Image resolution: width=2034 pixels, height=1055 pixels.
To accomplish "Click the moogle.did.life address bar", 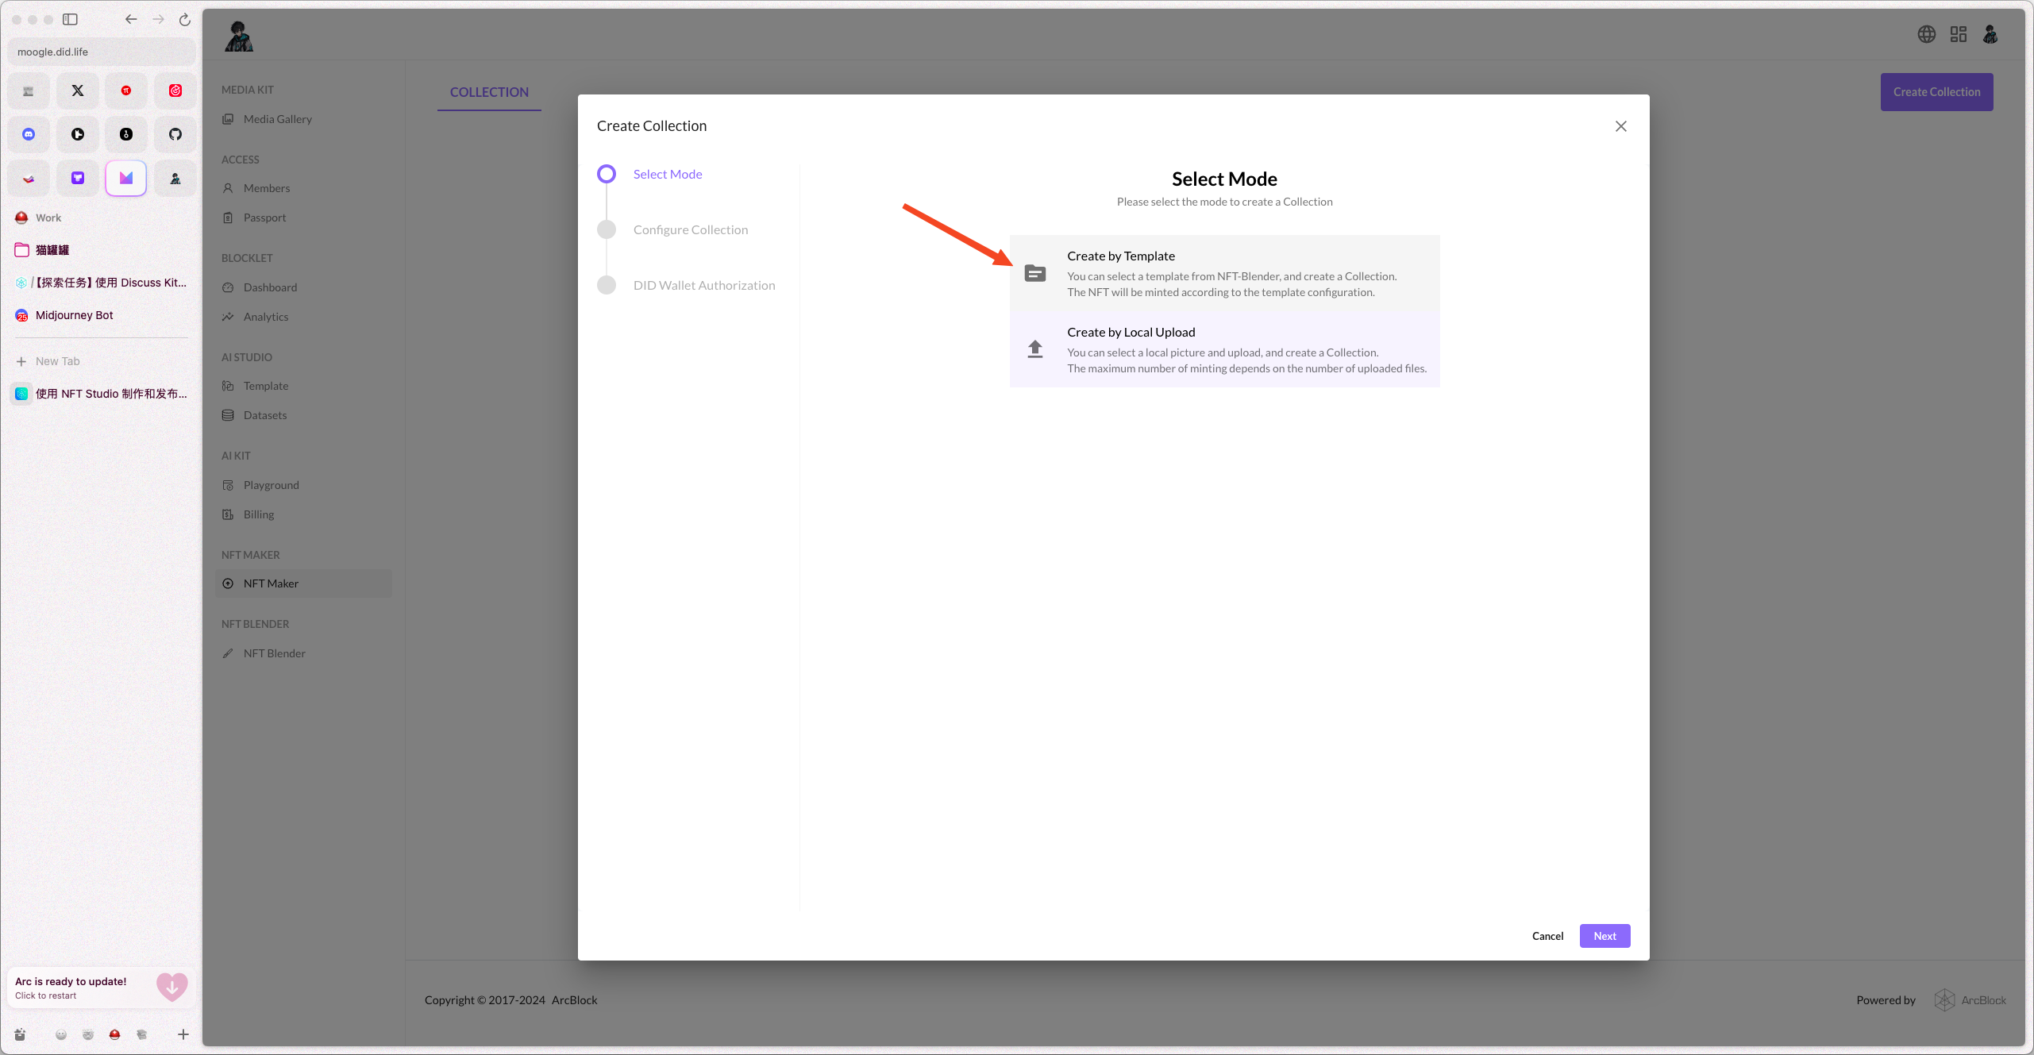I will (101, 52).
